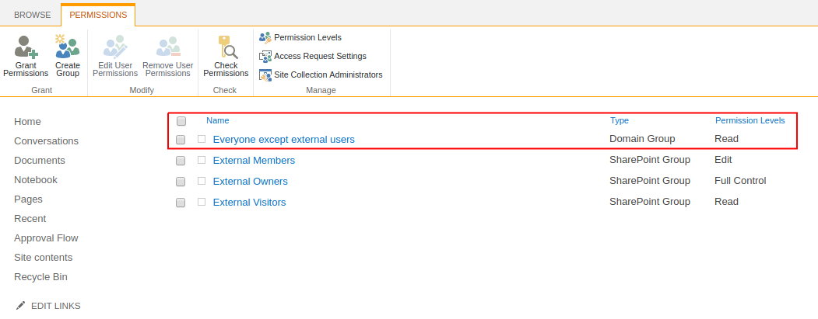The width and height of the screenshot is (818, 319).
Task: Select the Permissions ribbon tab
Action: point(98,15)
